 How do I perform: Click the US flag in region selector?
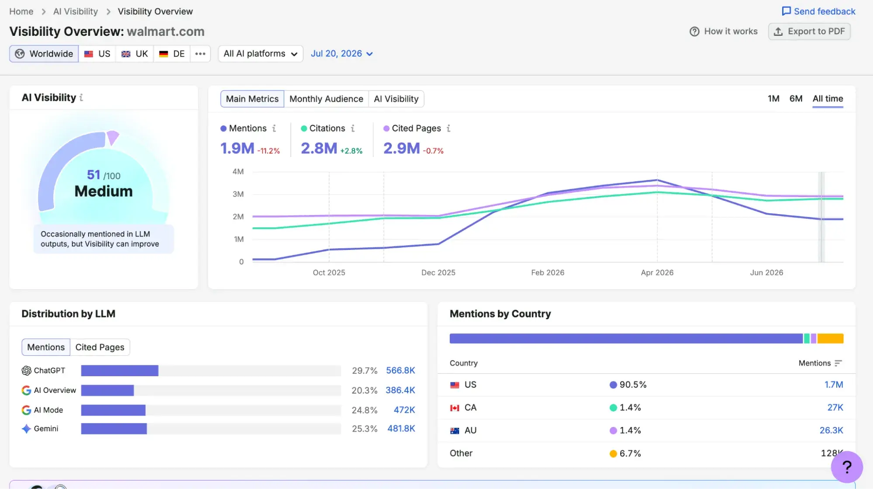89,54
